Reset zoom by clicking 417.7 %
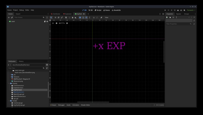The width and height of the screenshot is (203, 115). pos(62,23)
